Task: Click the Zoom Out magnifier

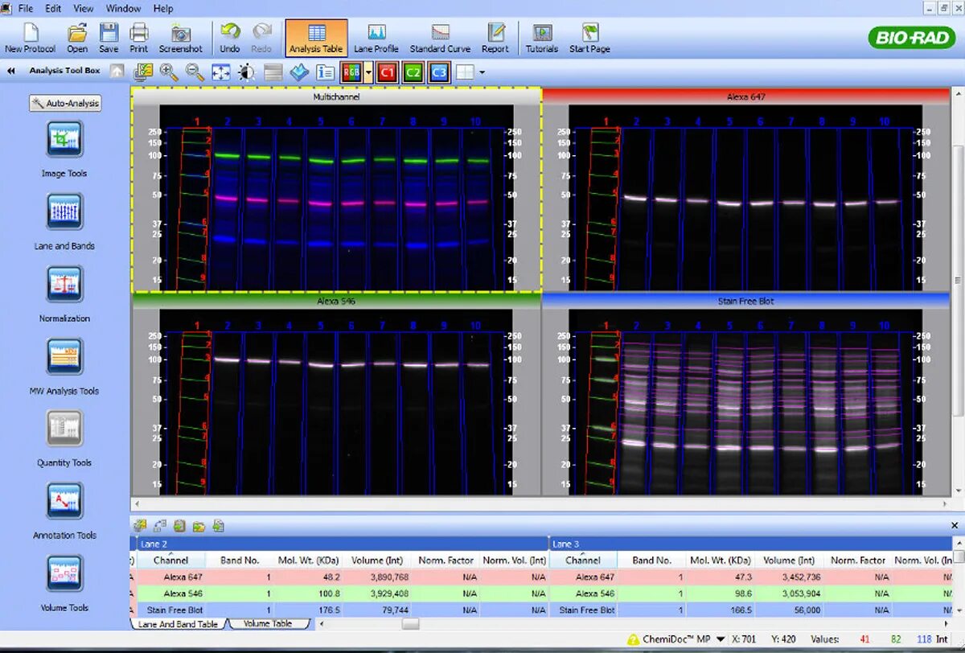Action: pos(195,72)
